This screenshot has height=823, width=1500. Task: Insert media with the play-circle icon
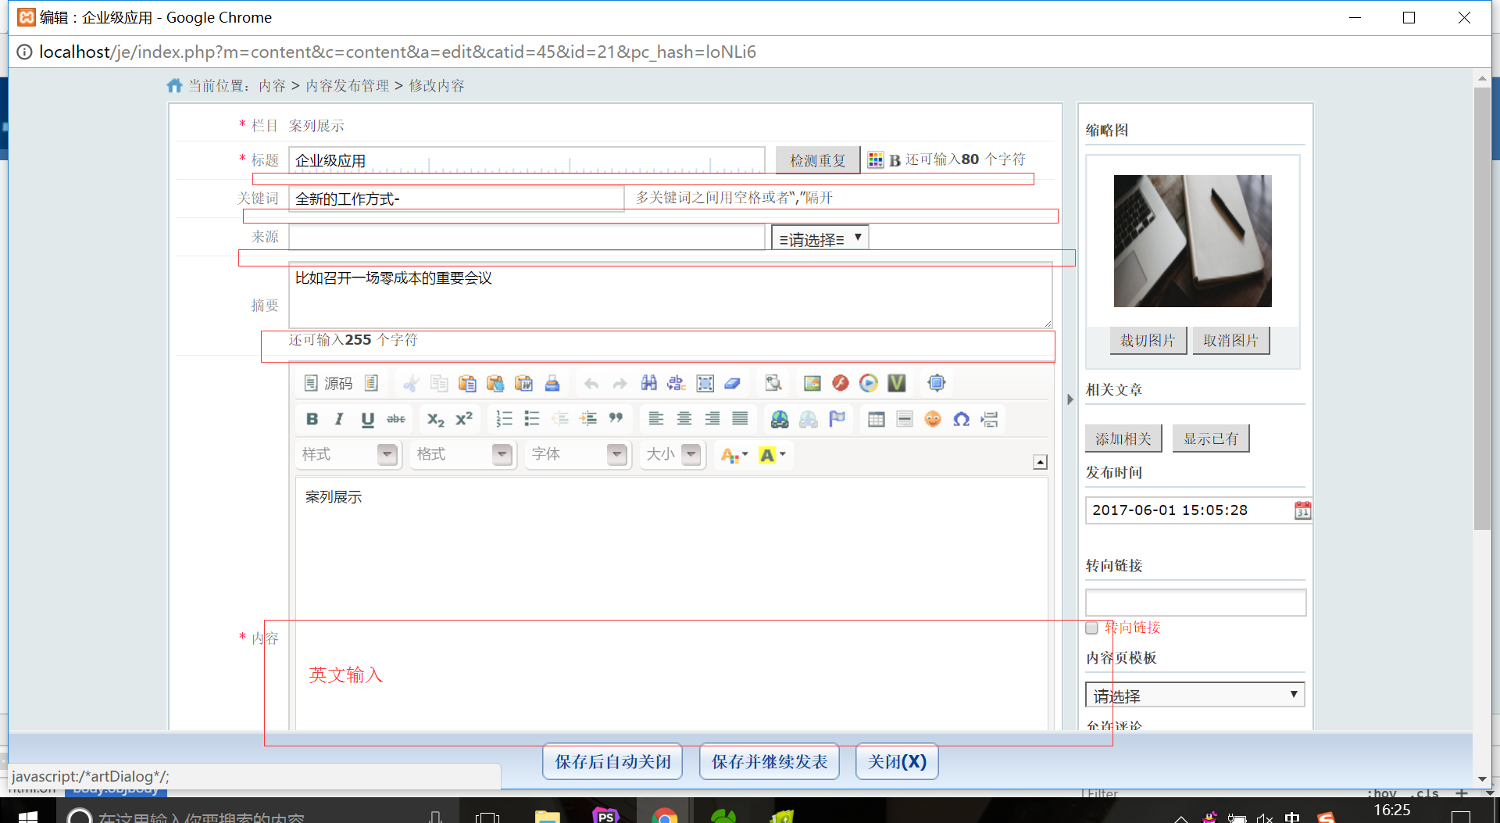tap(869, 383)
